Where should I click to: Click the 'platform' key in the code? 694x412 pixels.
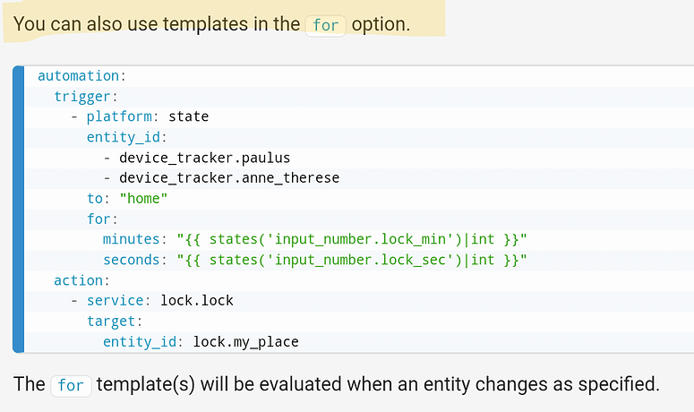[119, 116]
